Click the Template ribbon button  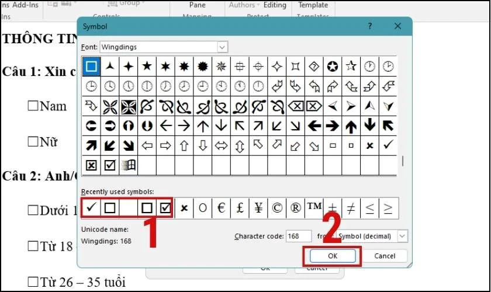click(x=313, y=5)
